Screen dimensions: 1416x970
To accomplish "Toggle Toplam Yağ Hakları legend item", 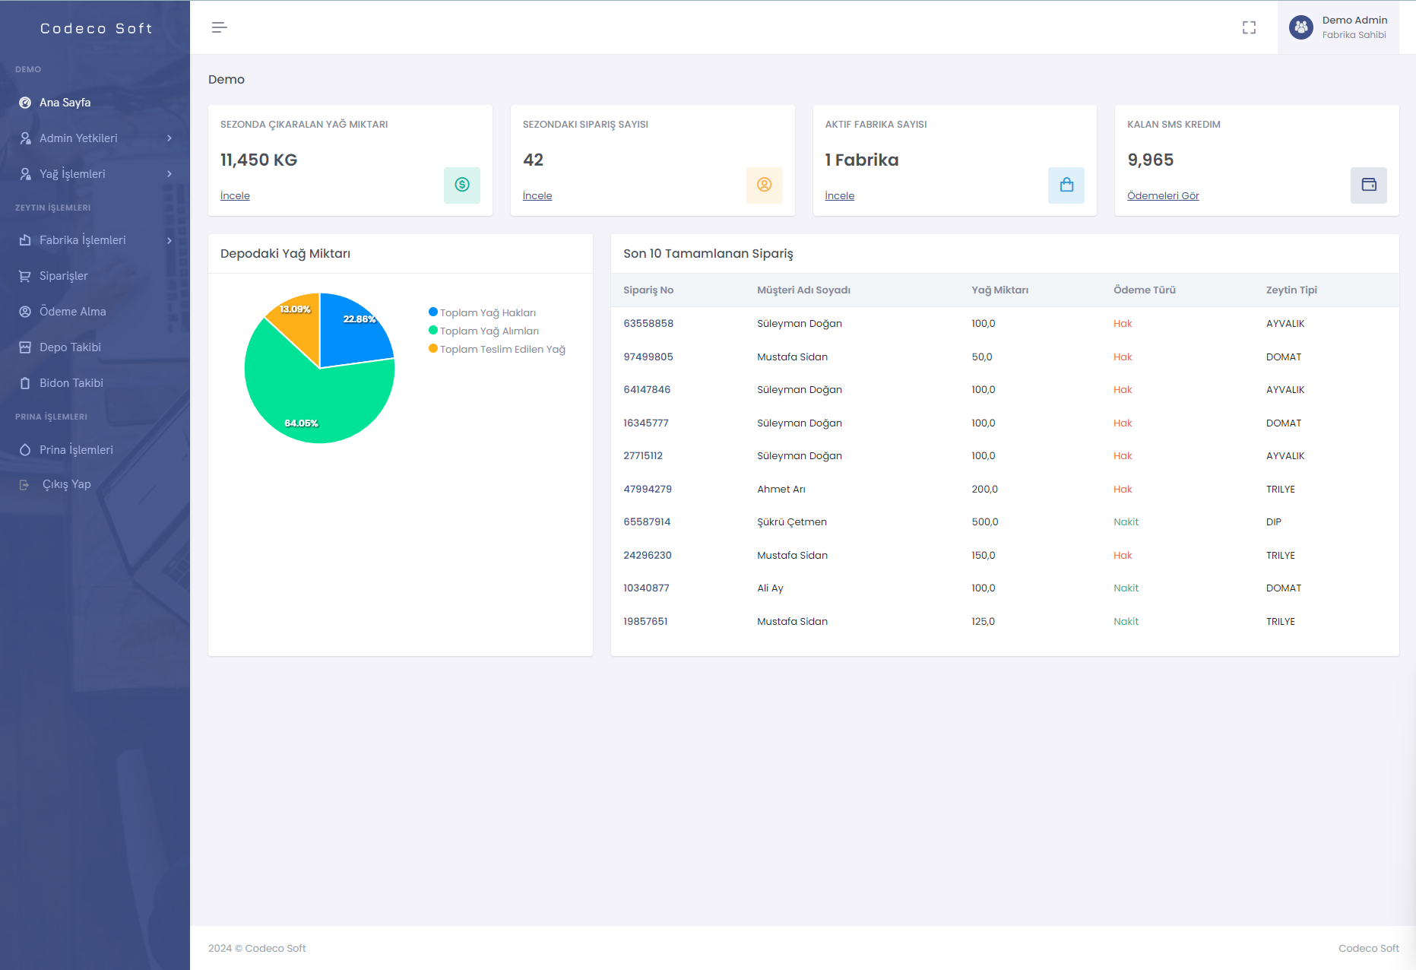I will 487,312.
